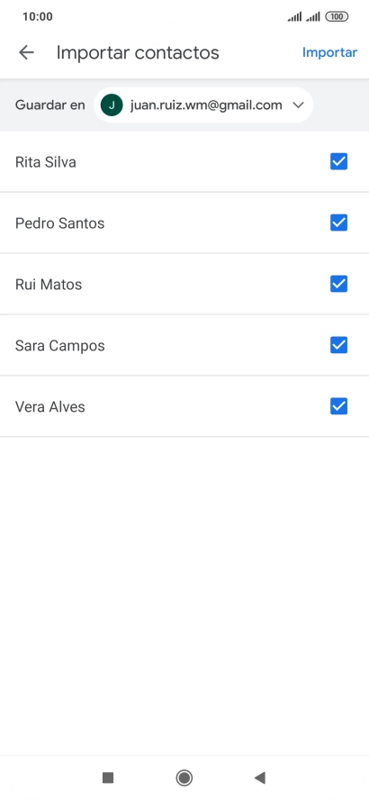Tap the Importar contactos title

pos(138,52)
